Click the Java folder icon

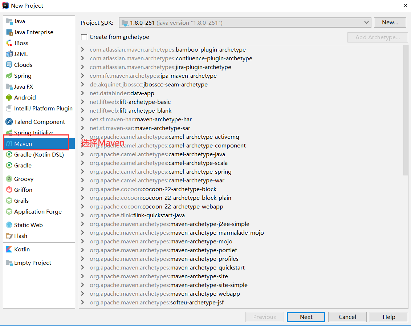click(9, 21)
